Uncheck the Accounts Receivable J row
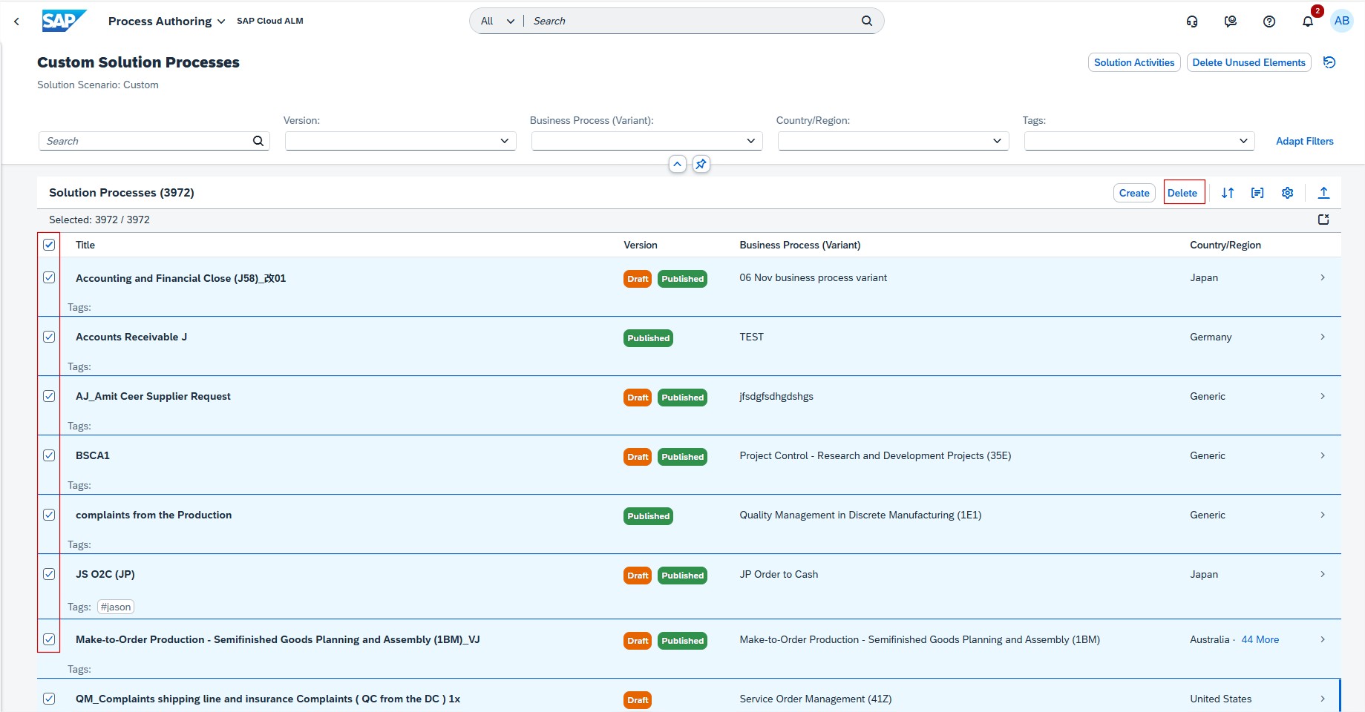 [49, 337]
